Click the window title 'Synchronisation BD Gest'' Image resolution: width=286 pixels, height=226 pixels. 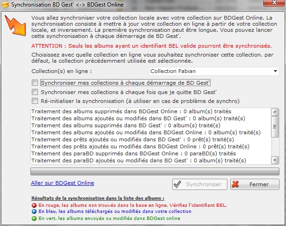coord(67,5)
